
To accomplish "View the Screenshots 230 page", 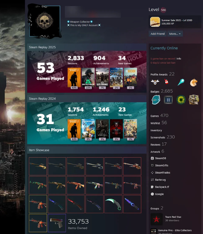I will 163,137.
